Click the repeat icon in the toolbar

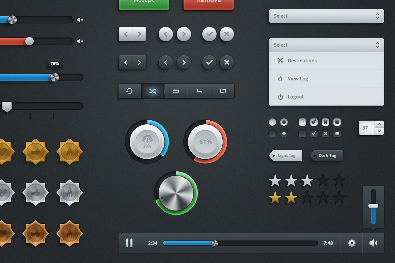pos(222,91)
